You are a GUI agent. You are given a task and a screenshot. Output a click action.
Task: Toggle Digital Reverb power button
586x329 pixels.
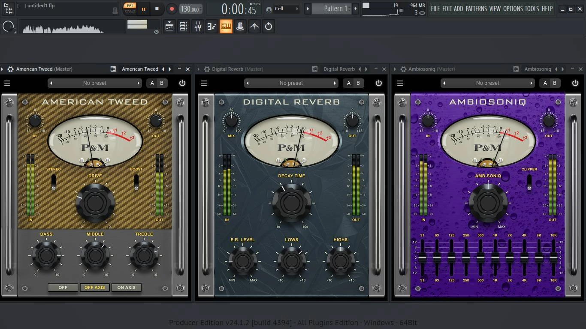point(379,83)
